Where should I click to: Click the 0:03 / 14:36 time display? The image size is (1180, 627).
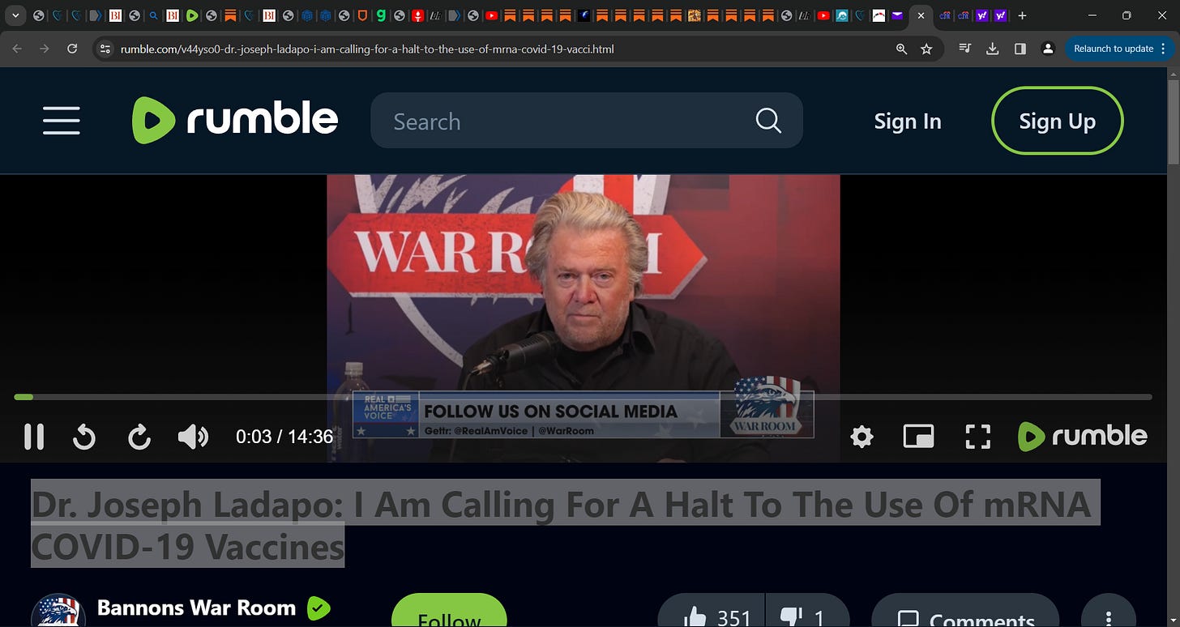[284, 437]
